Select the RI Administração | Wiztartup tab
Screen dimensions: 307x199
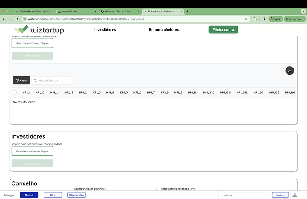tap(162, 11)
